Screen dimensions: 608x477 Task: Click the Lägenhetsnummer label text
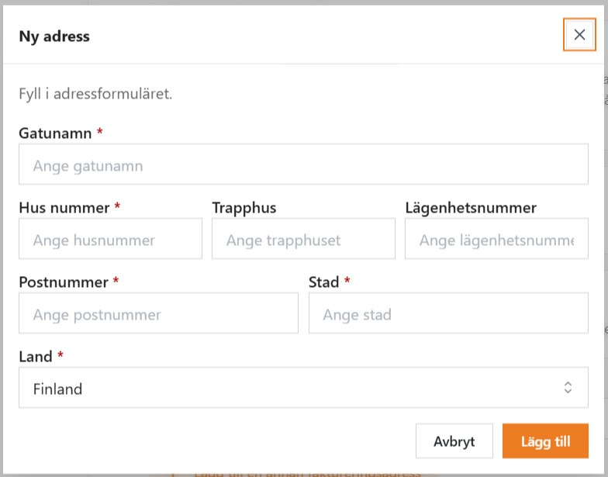(471, 208)
